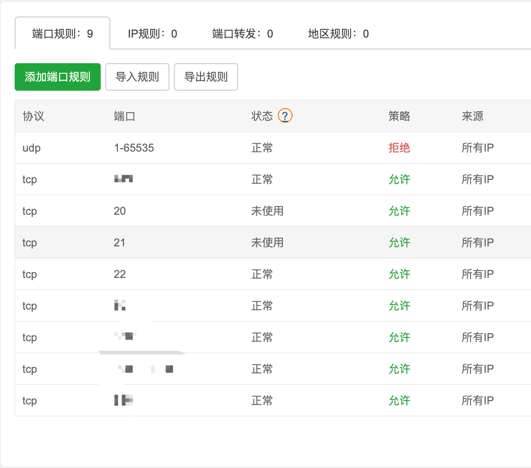The width and height of the screenshot is (531, 468).
Task: Click the 导出规则 button
Action: point(206,77)
